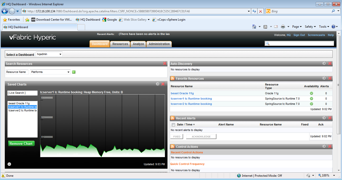342x180 pixels.
Task: Click the HQ welcome user link
Action: tap(289, 35)
